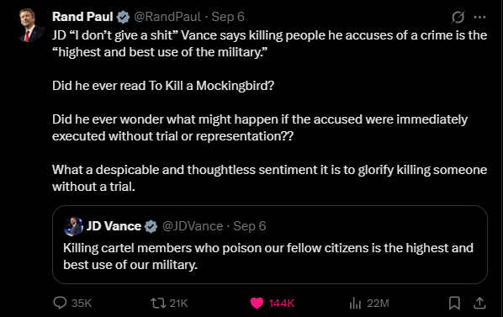Image resolution: width=503 pixels, height=317 pixels.
Task: Open the @JDVance handle link
Action: (x=193, y=226)
